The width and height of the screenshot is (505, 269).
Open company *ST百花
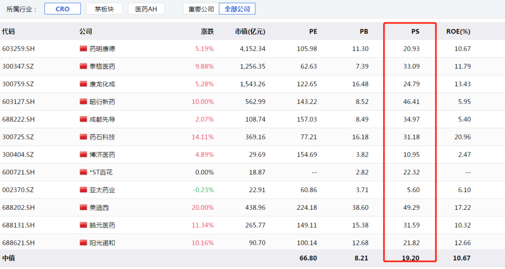click(x=101, y=172)
